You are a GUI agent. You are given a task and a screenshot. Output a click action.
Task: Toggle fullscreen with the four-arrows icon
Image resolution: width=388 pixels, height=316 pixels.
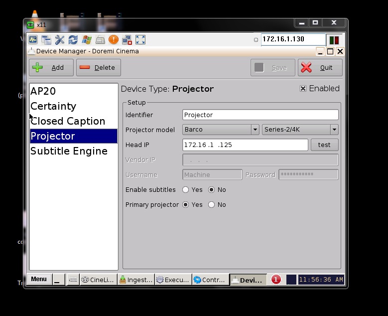[x=140, y=39]
